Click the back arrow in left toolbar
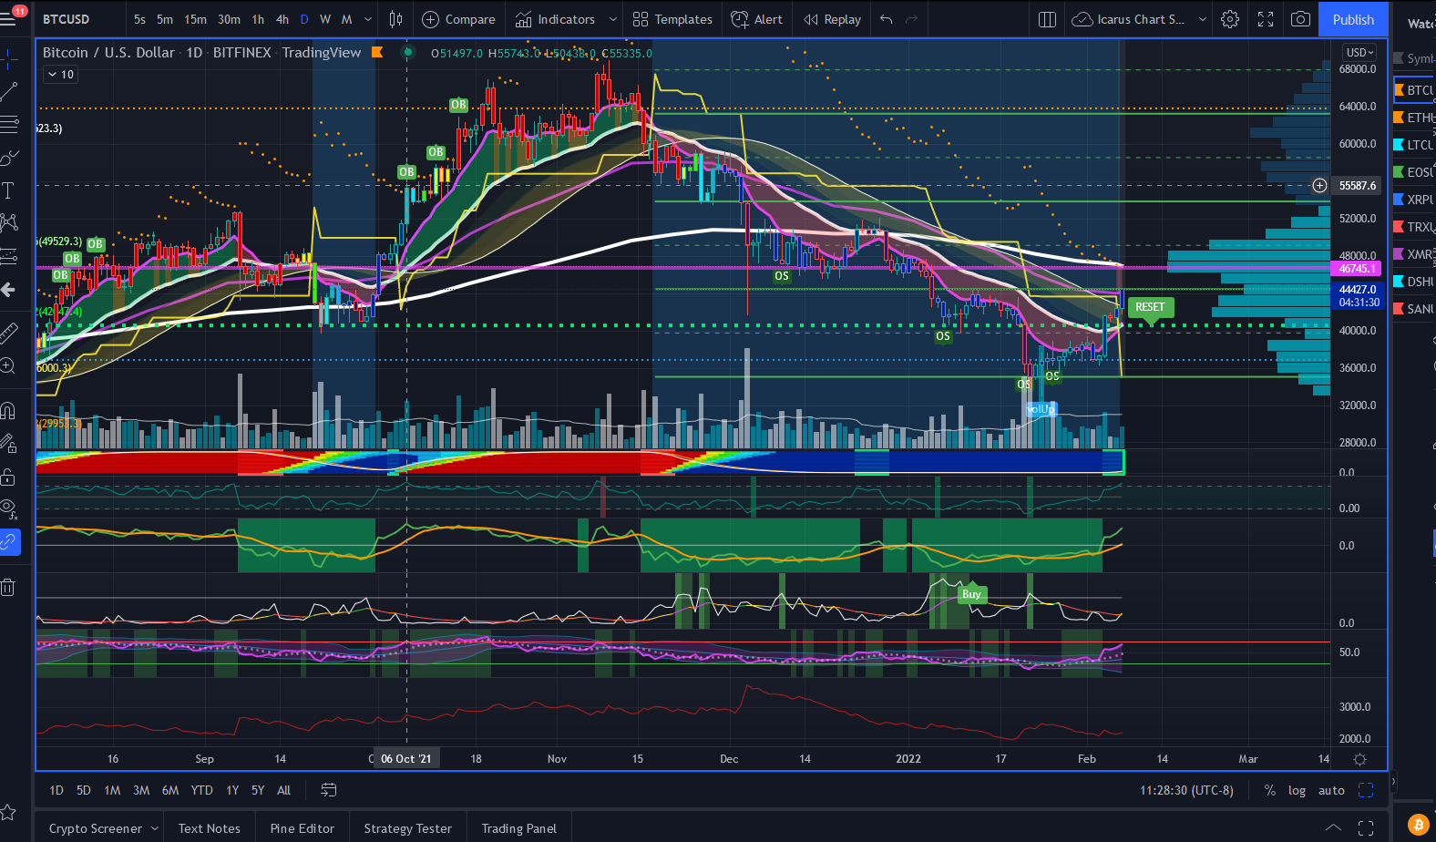 [x=9, y=290]
